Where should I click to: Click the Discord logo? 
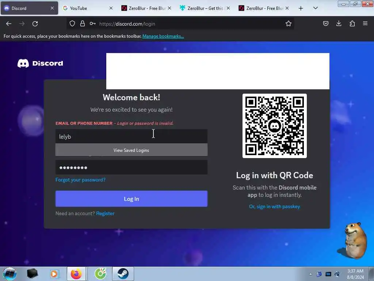click(x=40, y=63)
